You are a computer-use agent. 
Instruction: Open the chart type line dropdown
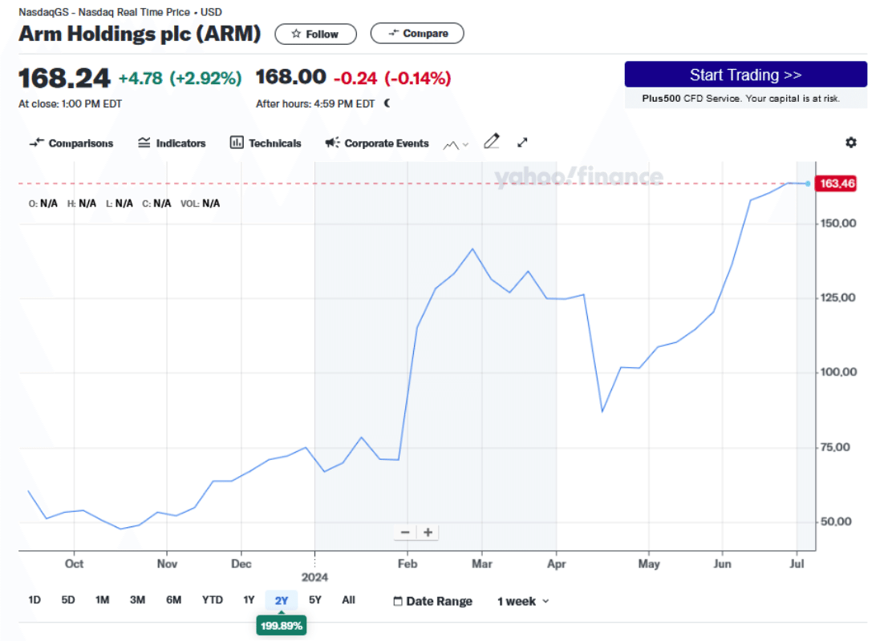coord(456,145)
